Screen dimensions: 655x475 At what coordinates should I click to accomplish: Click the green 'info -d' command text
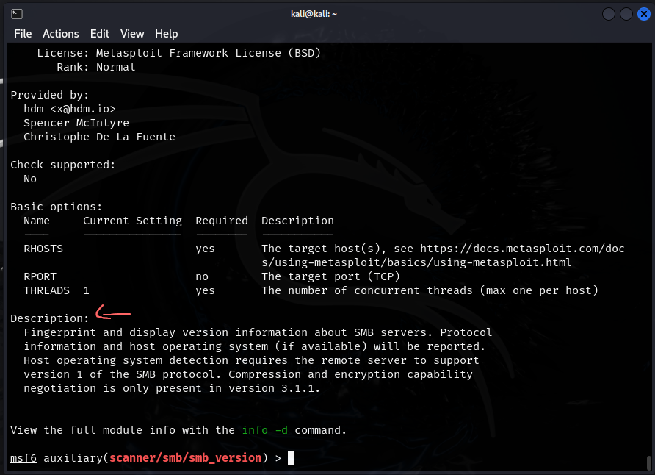(265, 430)
